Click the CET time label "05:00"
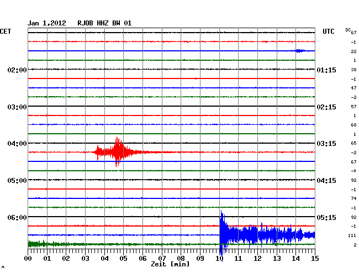The image size is (359, 273). 17,181
